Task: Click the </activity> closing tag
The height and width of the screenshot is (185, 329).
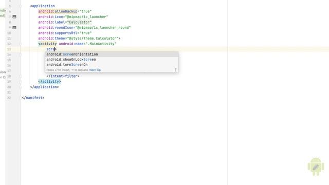Action: 49,82
